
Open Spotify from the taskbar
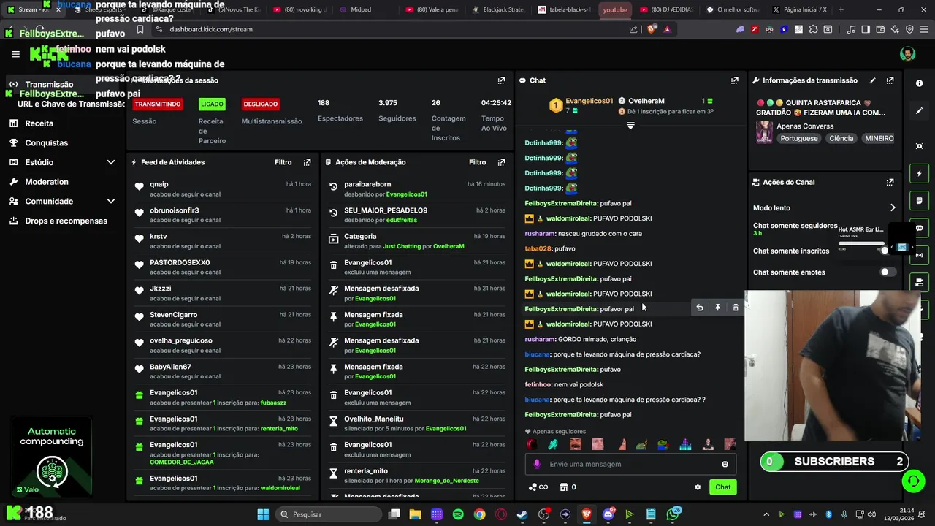pos(458,514)
